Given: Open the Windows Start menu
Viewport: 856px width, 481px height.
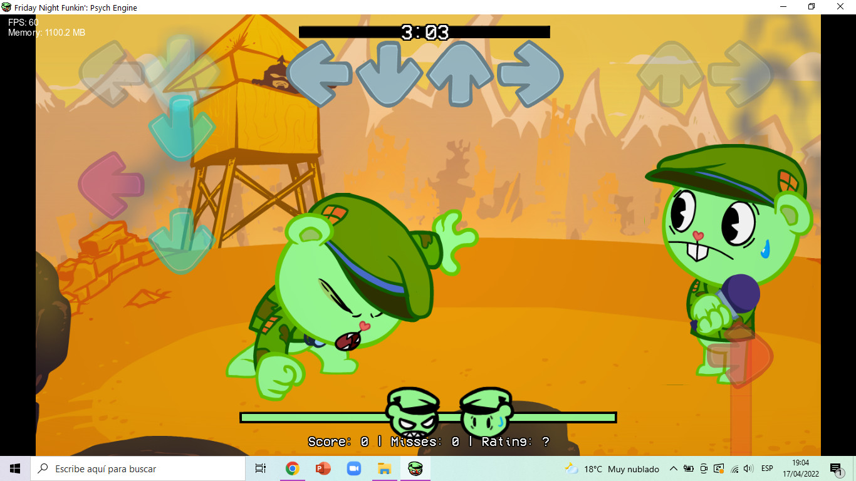Looking at the screenshot, I should pos(13,468).
